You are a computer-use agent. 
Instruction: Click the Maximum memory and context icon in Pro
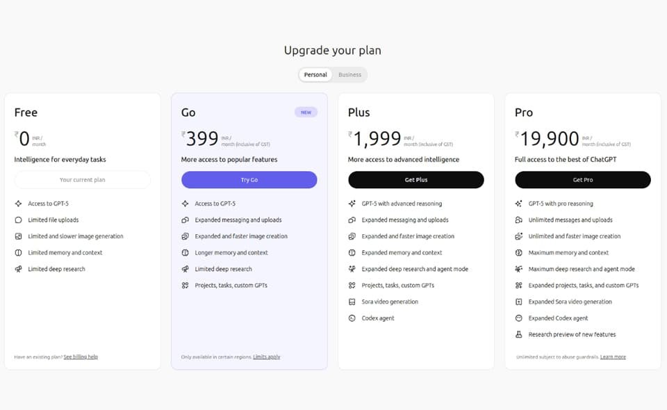point(518,253)
